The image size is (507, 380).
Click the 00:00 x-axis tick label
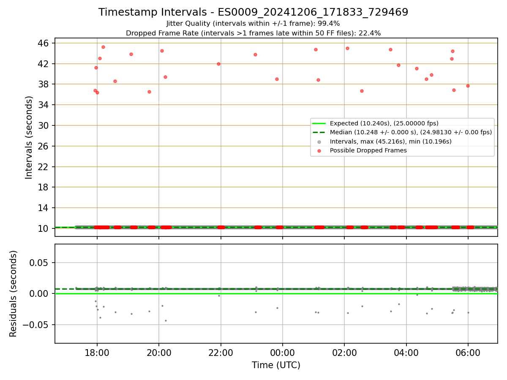click(x=282, y=353)
